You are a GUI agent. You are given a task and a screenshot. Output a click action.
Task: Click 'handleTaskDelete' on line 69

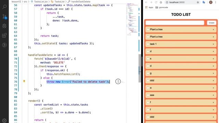click(40, 55)
